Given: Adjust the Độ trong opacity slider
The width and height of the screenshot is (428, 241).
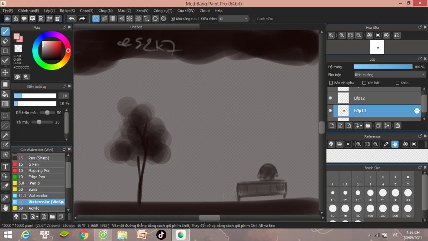Looking at the screenshot, I should pyautogui.click(x=383, y=67).
